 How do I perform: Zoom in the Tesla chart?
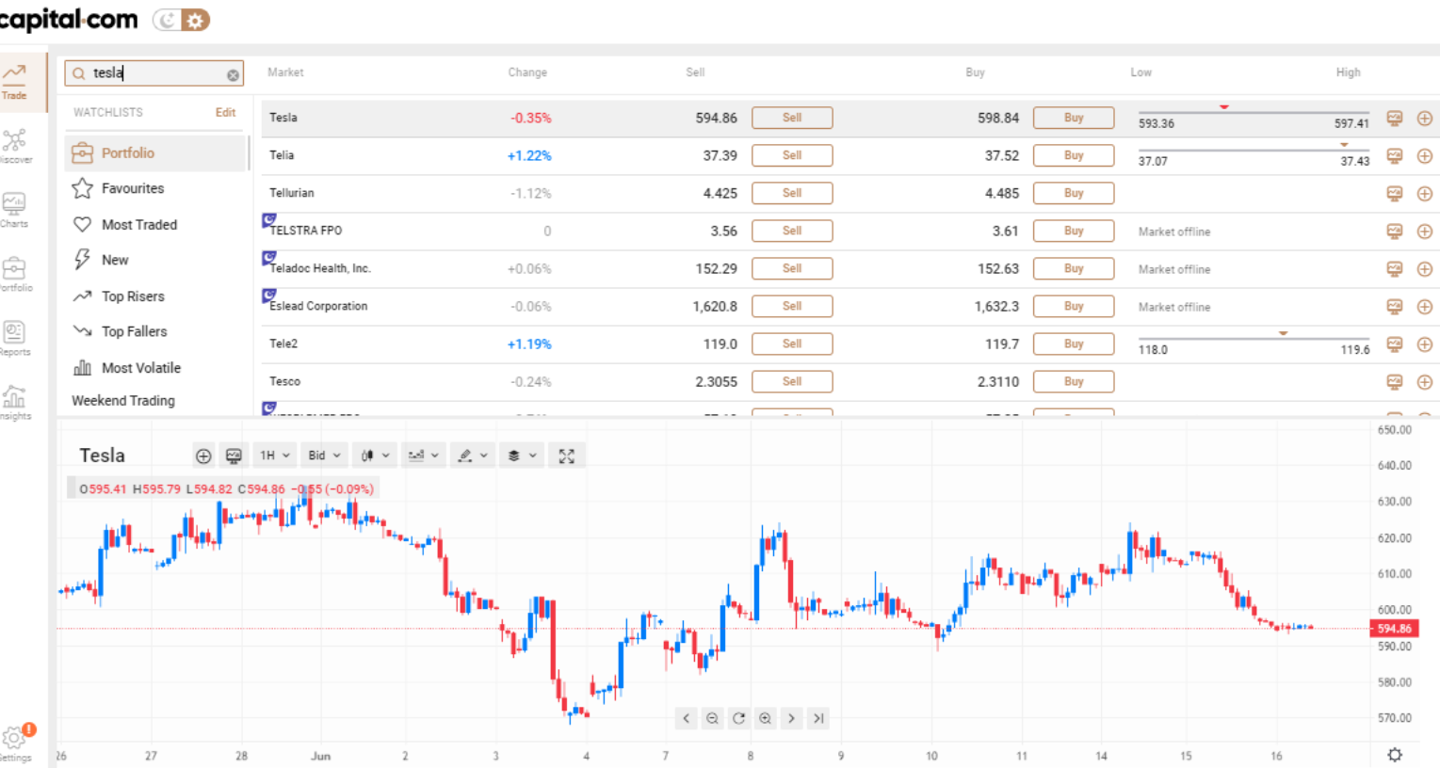766,718
